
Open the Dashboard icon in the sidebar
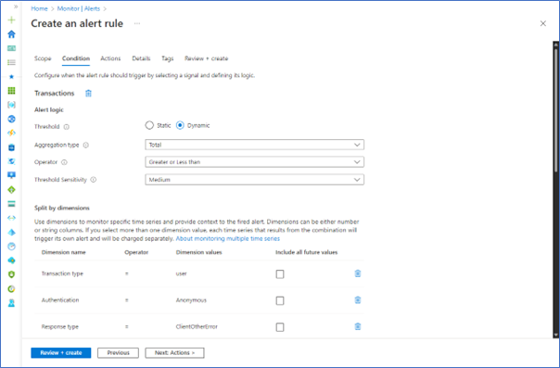click(11, 48)
